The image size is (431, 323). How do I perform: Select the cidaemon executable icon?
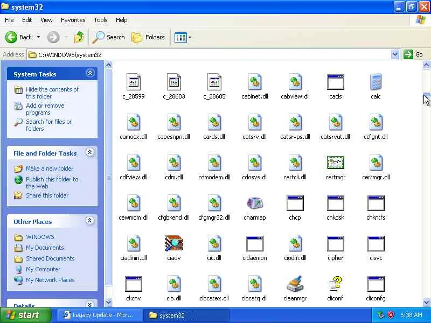click(x=254, y=244)
